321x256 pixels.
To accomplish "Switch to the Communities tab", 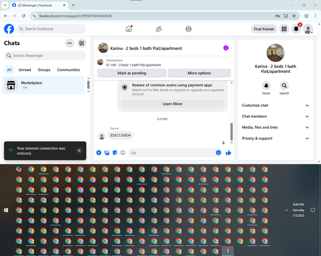I will coord(69,70).
